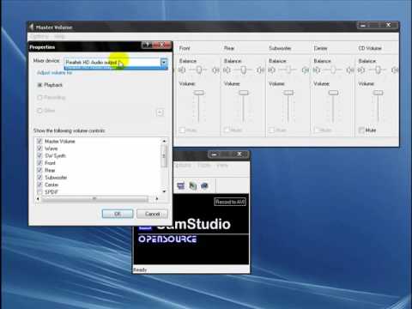Click the right speaker icon under Center Balance
Screen dimensions: 412x309
350,70
